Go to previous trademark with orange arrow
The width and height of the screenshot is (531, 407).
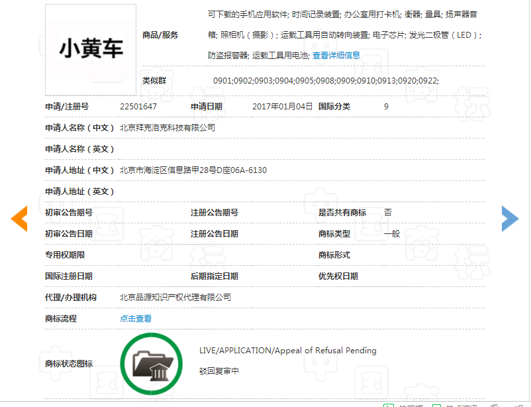19,219
